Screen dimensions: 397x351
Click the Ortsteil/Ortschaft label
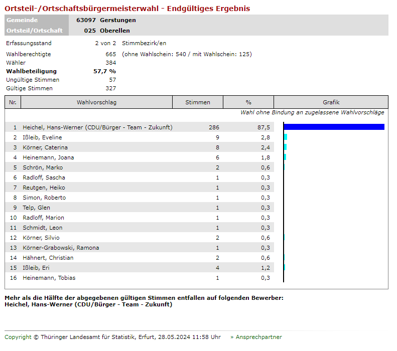35,31
